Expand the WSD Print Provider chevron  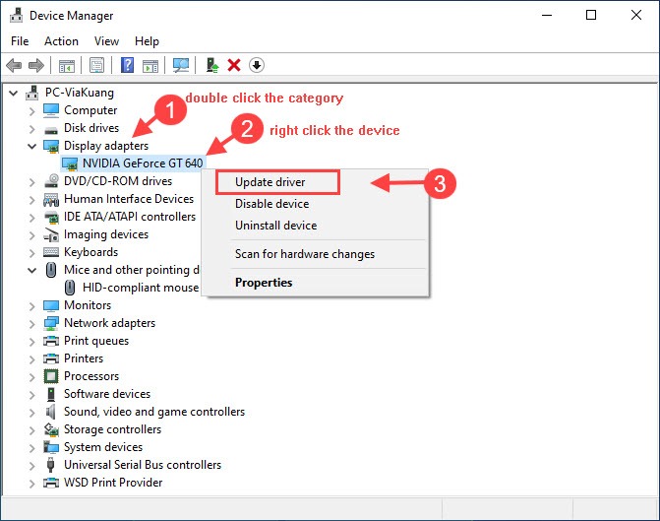tap(32, 483)
